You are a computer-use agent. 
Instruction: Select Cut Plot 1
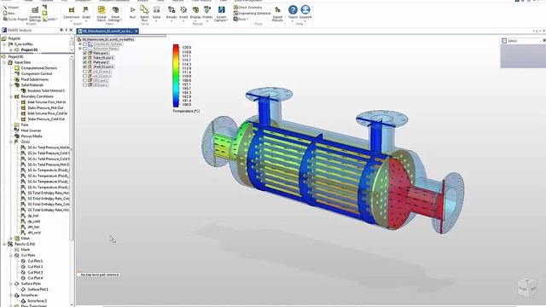coord(32,261)
